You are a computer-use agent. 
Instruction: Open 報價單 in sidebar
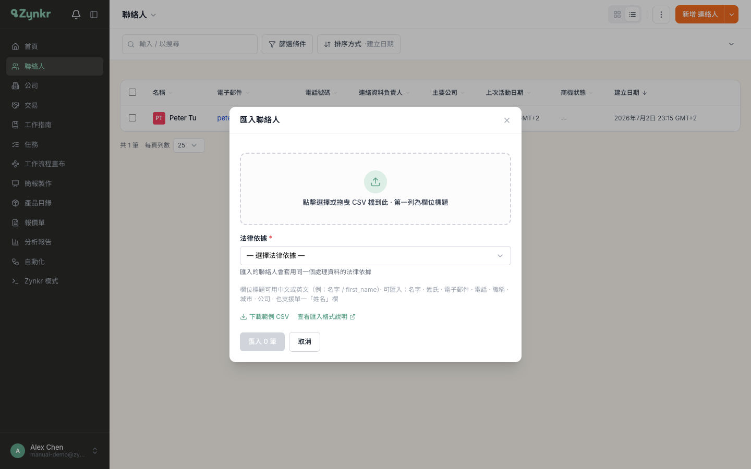point(55,223)
